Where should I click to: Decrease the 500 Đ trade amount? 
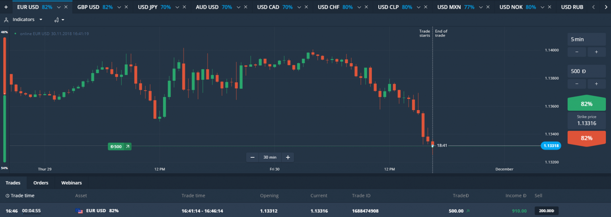pyautogui.click(x=577, y=83)
